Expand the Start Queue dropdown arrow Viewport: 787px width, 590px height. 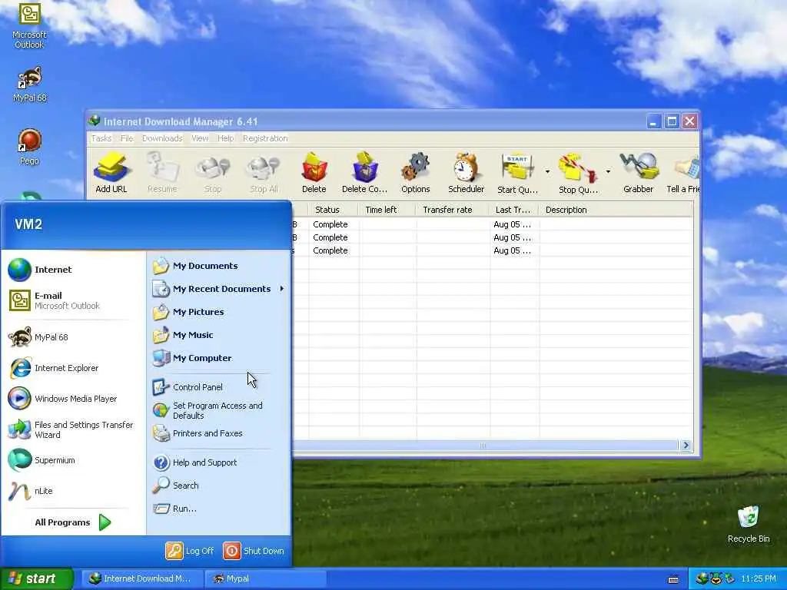[547, 171]
